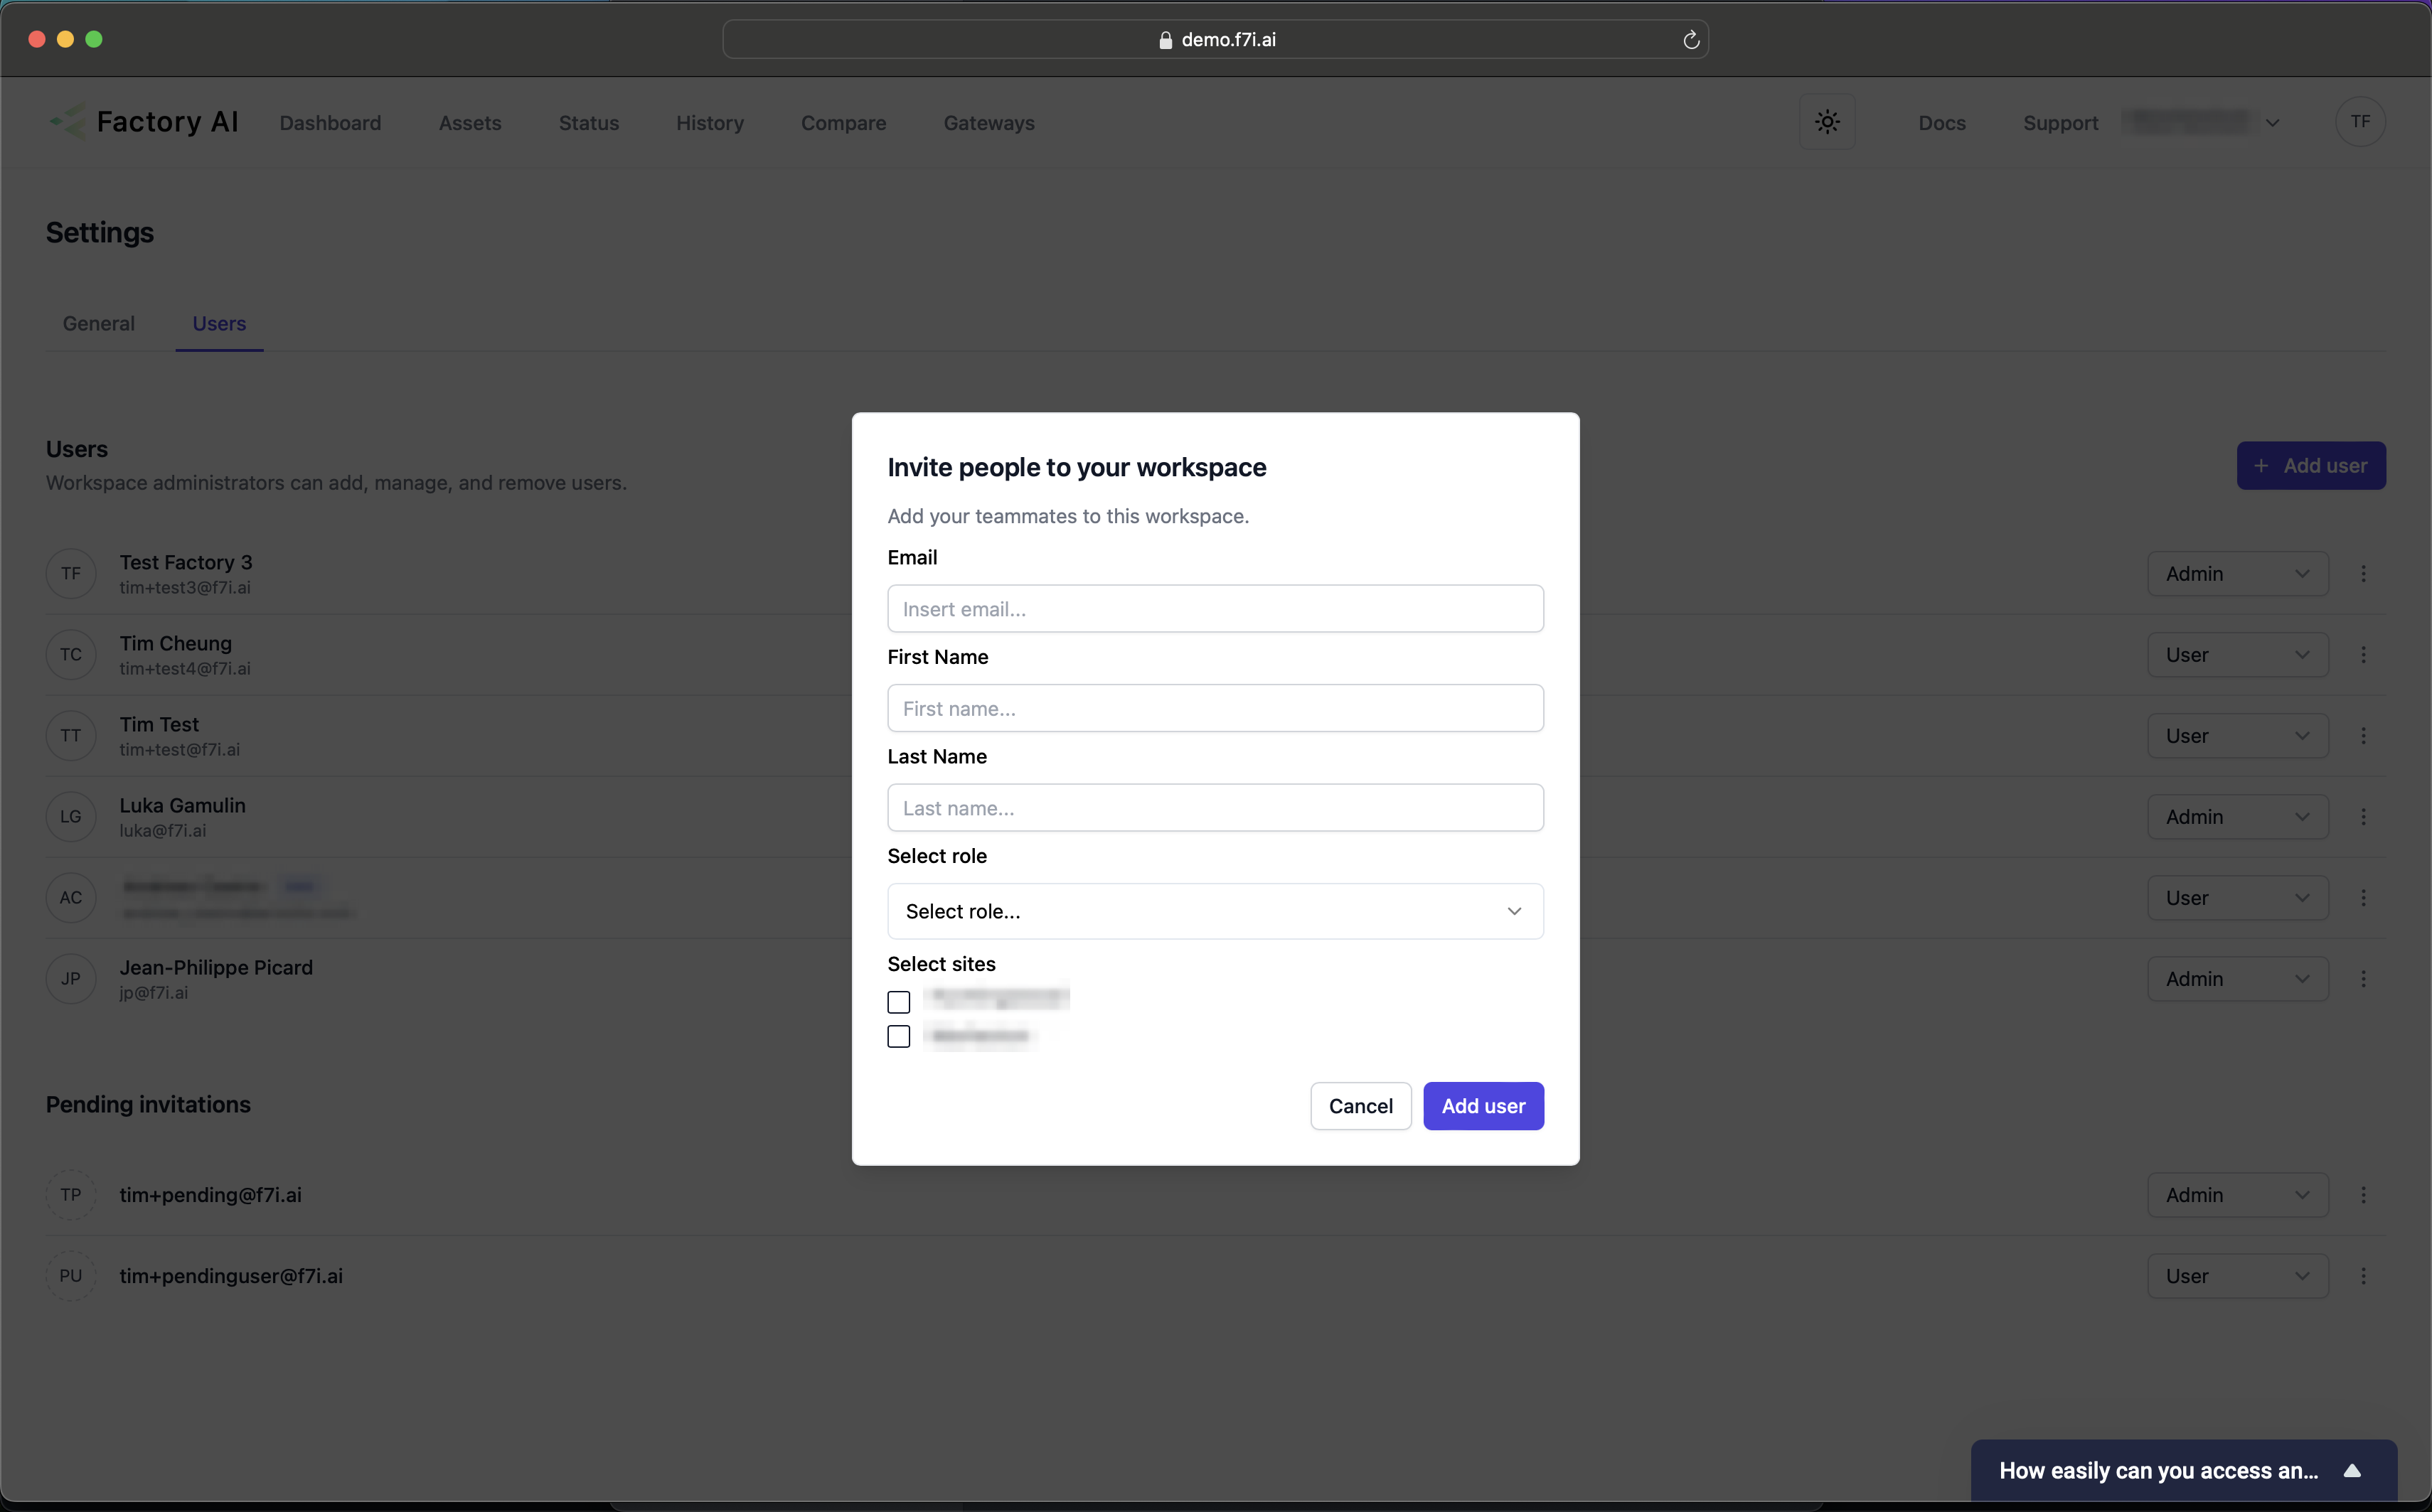This screenshot has height=1512, width=2432.
Task: Expand the survey widget with the up arrow
Action: click(x=2352, y=1471)
